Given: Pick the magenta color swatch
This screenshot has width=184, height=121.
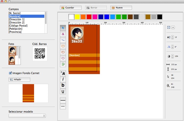Looking at the screenshot, I should coord(95,17).
